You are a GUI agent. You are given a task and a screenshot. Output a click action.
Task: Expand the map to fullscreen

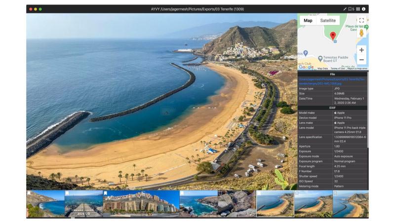click(361, 20)
